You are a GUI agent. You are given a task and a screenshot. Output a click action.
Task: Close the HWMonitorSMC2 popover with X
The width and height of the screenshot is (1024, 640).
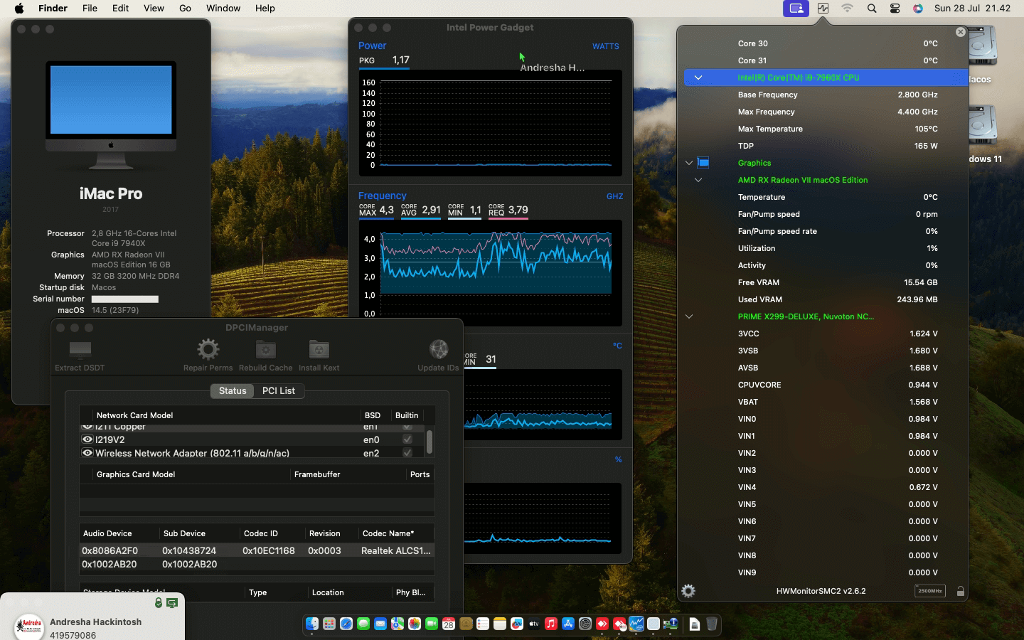[961, 32]
